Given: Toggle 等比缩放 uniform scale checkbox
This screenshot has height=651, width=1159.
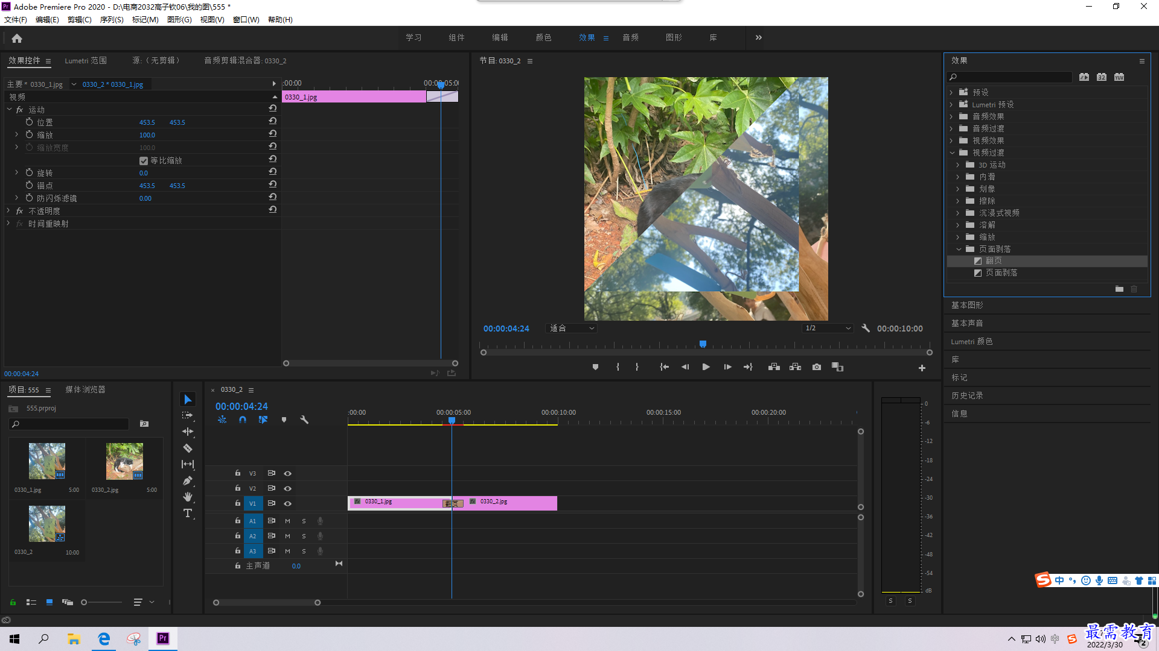Looking at the screenshot, I should click(144, 161).
